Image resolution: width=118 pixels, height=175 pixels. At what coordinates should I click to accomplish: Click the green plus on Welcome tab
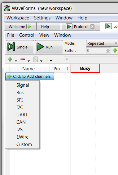29,27
